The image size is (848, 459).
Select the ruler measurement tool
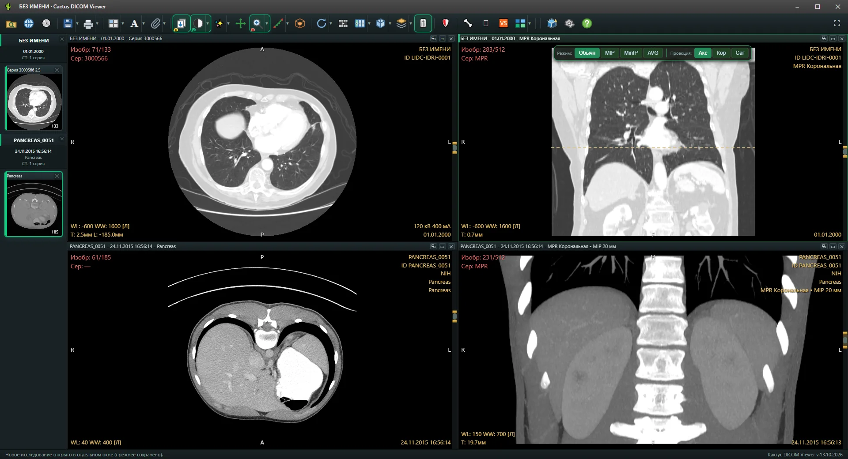[x=278, y=24]
